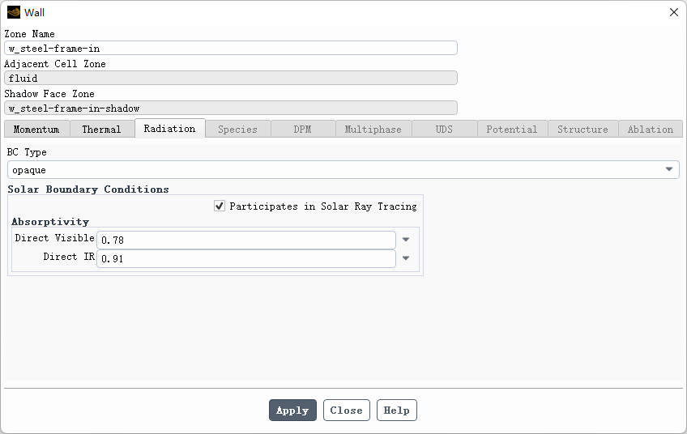Open the Potential tab

[x=511, y=129]
